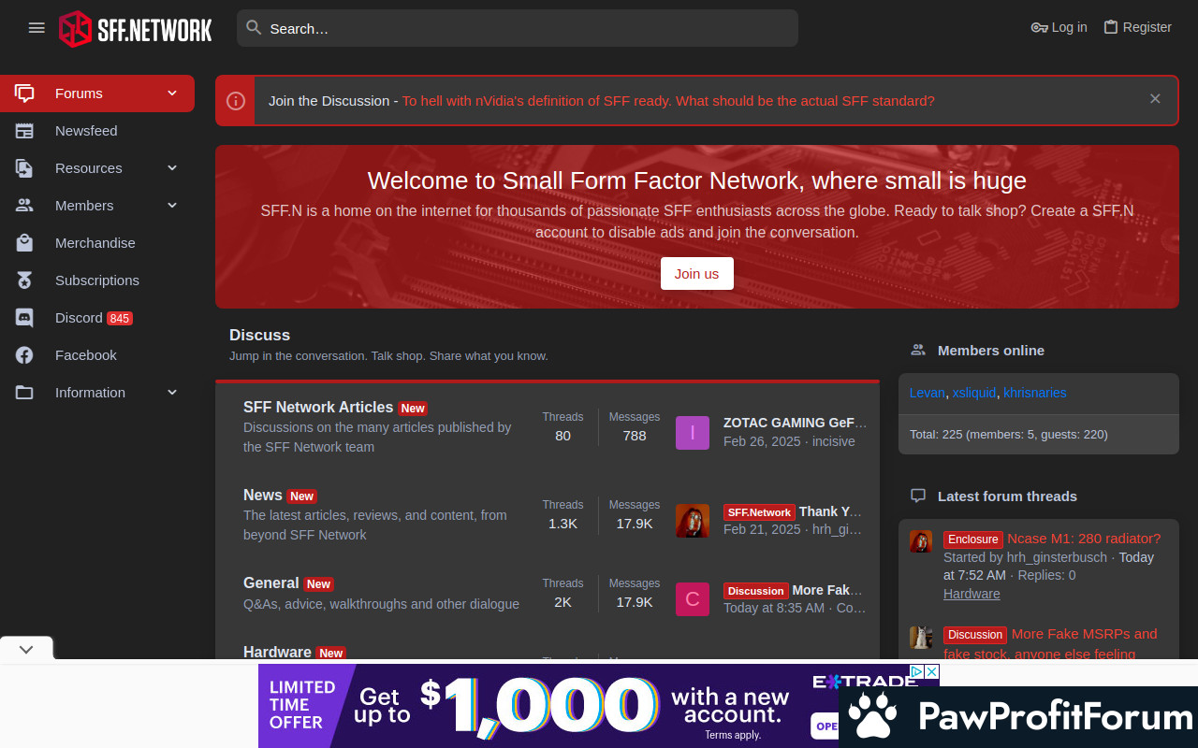This screenshot has height=748, width=1198.
Task: Click the Merchandise bag icon
Action: [24, 243]
